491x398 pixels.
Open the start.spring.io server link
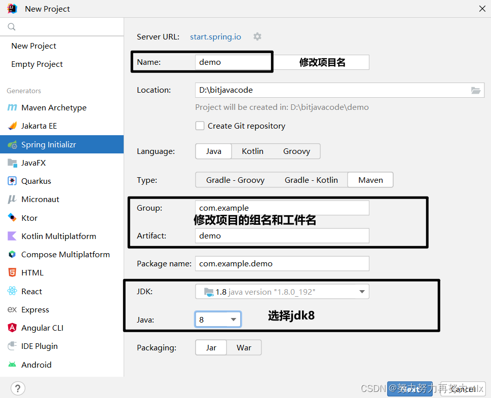pyautogui.click(x=215, y=37)
